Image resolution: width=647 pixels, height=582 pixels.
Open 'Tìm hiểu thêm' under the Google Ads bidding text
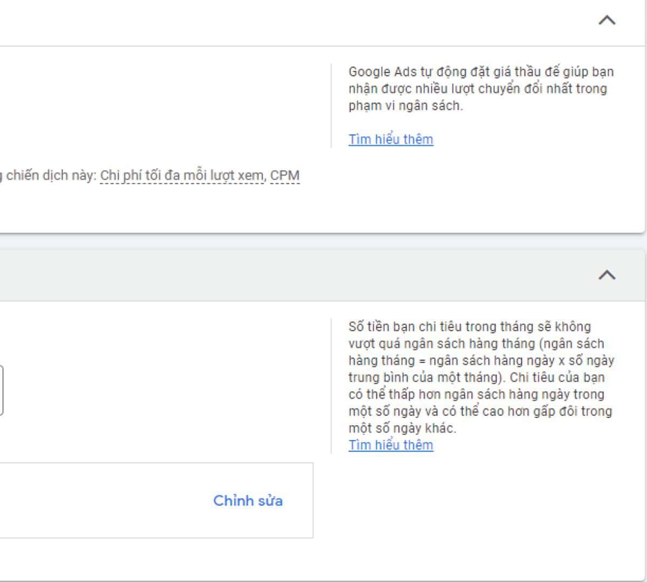coord(390,140)
